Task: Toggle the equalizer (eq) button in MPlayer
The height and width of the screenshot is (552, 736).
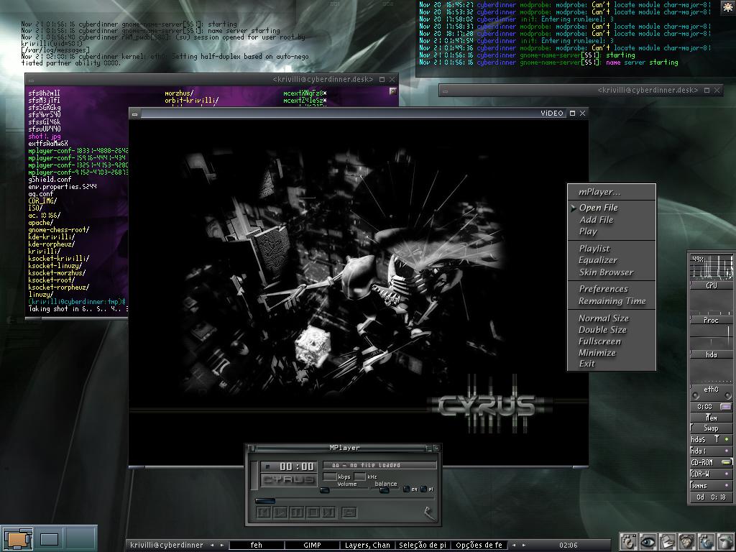Action: [407, 489]
